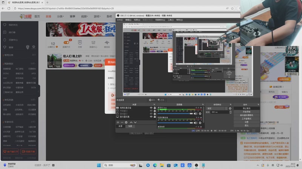Adjust the video capture device volume slider
Image resolution: width=302 pixels, height=169 pixels.
coord(175,123)
